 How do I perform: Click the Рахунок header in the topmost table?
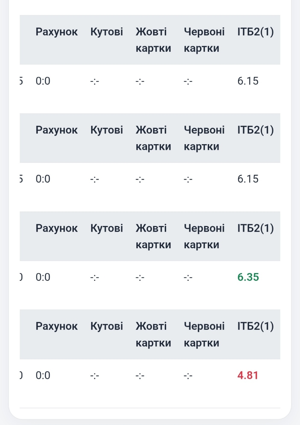tap(57, 32)
